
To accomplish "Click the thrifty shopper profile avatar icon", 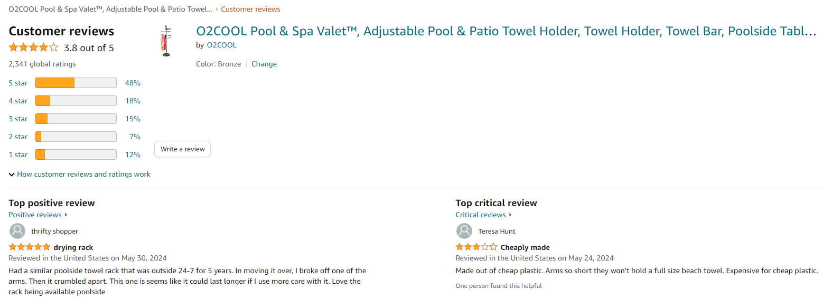I will pos(17,231).
